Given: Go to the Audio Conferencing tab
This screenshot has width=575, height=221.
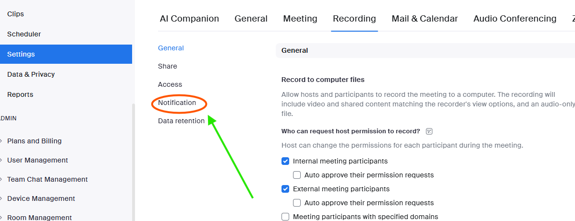Looking at the screenshot, I should (514, 19).
